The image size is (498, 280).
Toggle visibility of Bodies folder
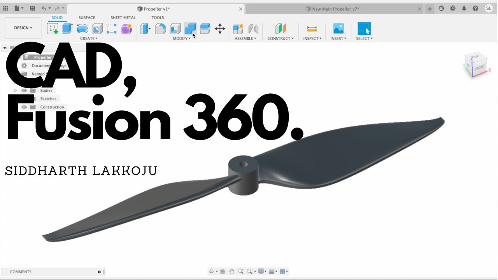coord(24,91)
